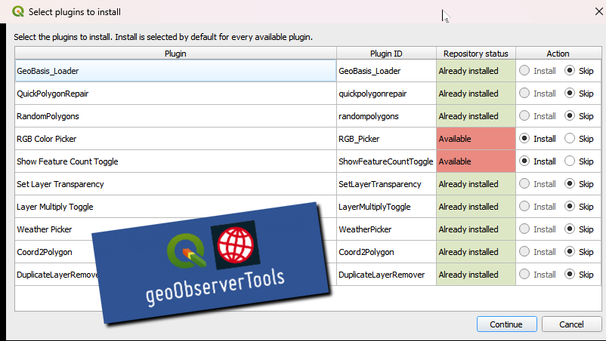Select the RandomPolygons plugin name cell
606x341 pixels.
click(x=175, y=115)
